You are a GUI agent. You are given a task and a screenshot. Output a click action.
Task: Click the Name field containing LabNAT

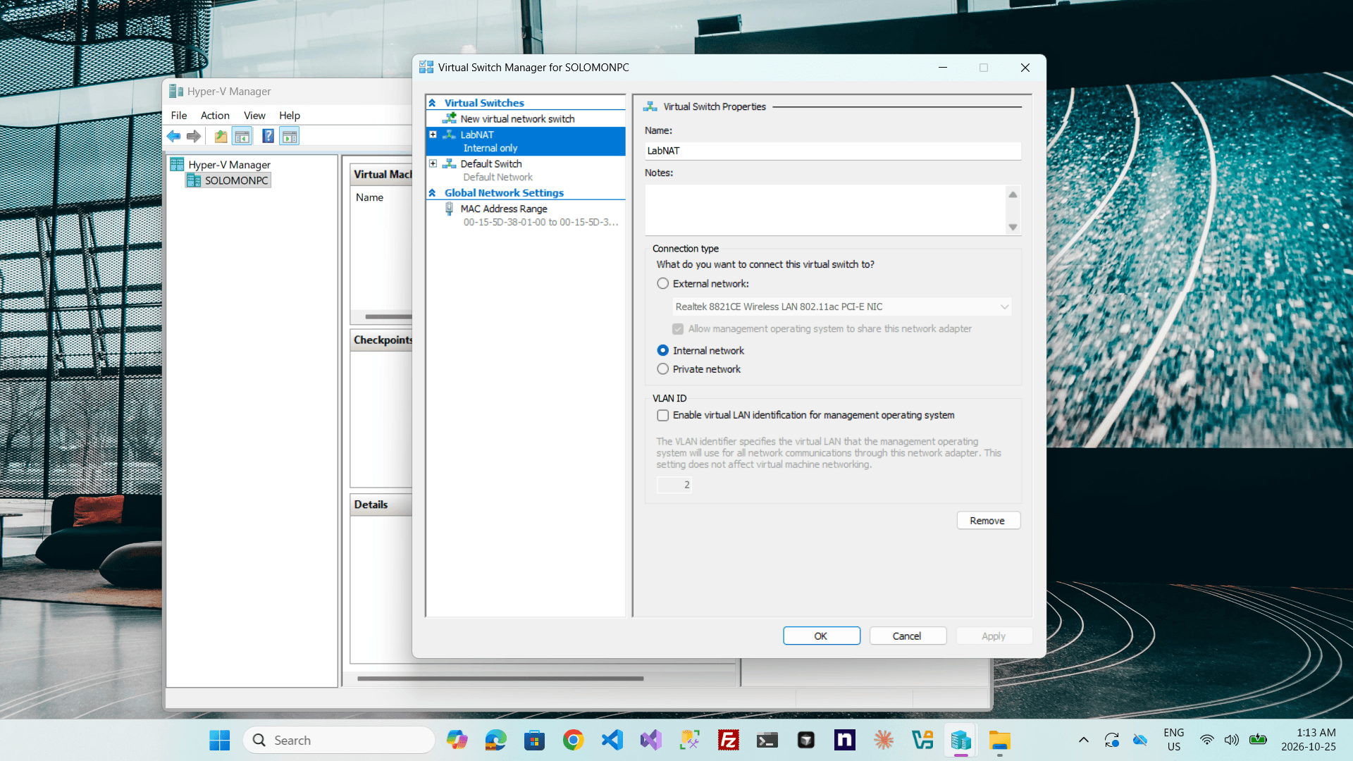(832, 151)
